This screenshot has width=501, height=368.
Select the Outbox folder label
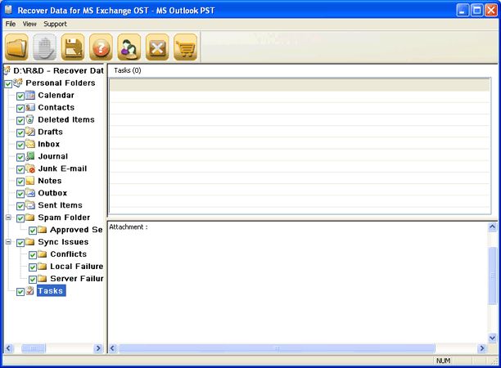click(52, 193)
